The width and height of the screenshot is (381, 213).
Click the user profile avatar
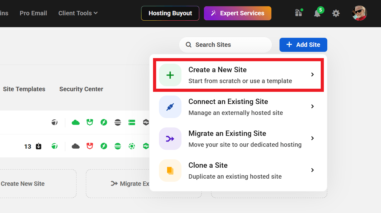tap(359, 13)
